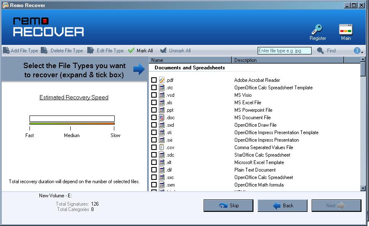The width and height of the screenshot is (369, 226).
Task: Click the .sxc file type icon
Action: tap(162, 177)
